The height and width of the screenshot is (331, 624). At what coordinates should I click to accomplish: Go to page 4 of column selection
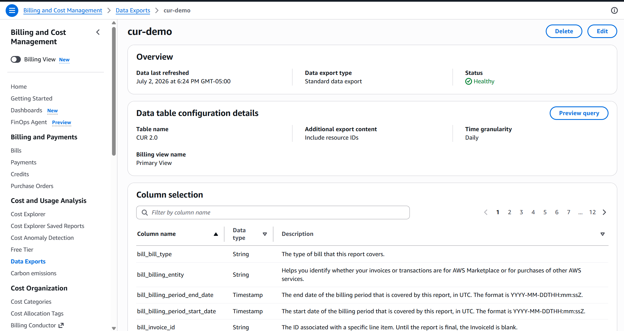point(533,212)
